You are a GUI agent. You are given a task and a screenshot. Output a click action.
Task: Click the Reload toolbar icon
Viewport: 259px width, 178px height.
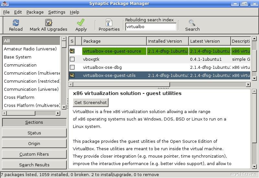16,23
